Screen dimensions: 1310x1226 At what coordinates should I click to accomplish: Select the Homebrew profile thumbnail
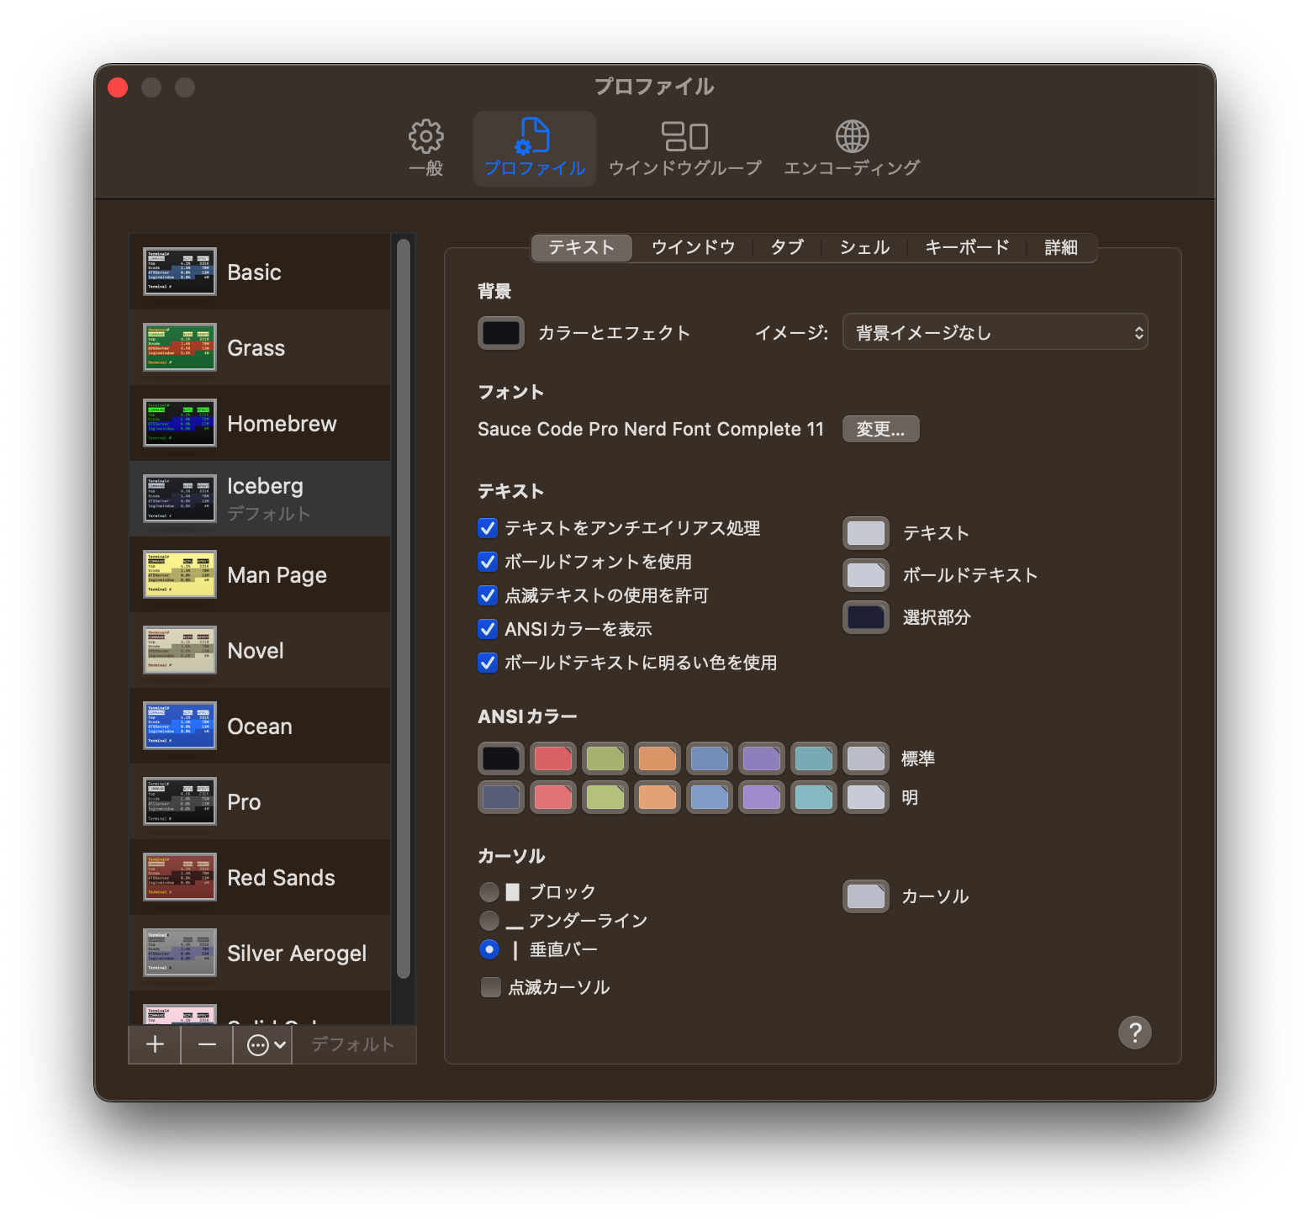(x=180, y=423)
